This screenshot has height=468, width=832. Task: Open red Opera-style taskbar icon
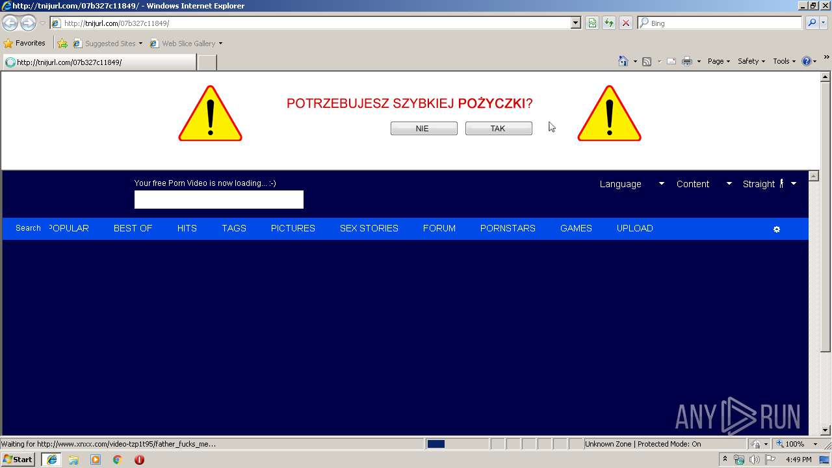[139, 460]
